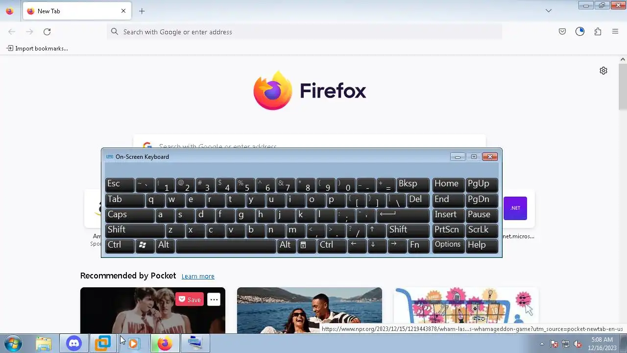This screenshot has width=627, height=353.
Task: Click the On-Screen Keyboard title bar icon
Action: (x=110, y=157)
